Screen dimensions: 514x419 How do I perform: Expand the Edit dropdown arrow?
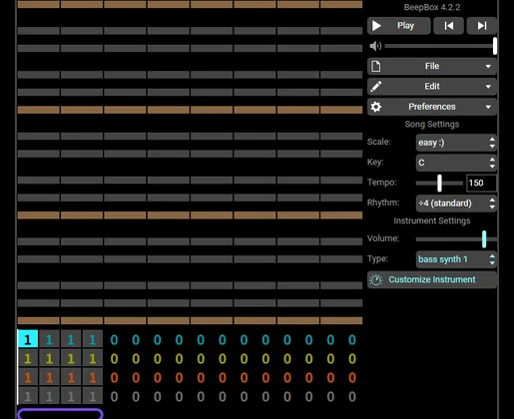[x=488, y=87]
